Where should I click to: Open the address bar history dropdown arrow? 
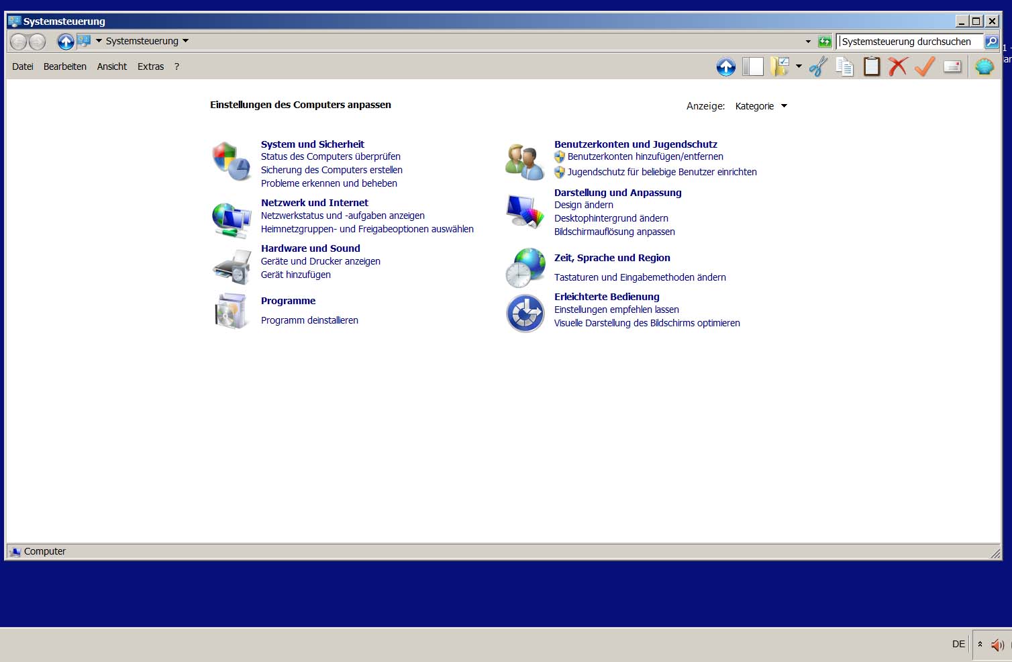pyautogui.click(x=808, y=42)
